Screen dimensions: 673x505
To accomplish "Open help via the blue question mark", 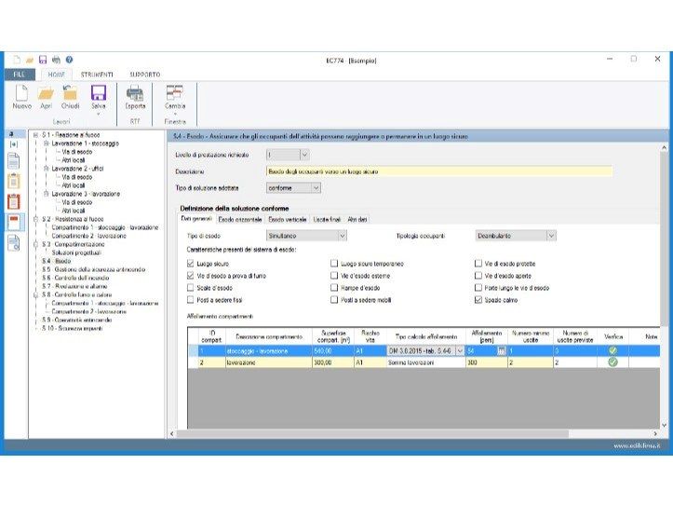I will pos(69,60).
